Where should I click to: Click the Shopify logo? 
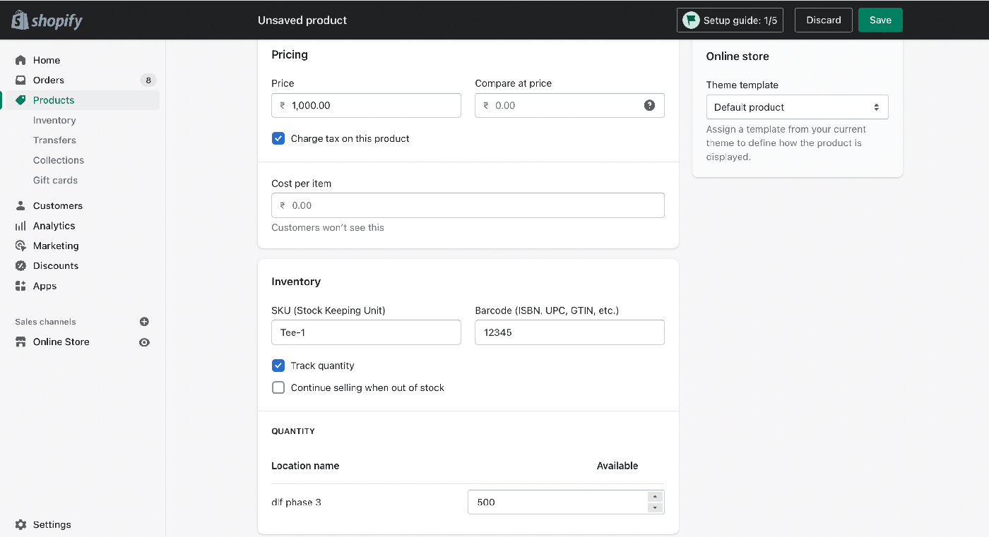click(x=47, y=20)
